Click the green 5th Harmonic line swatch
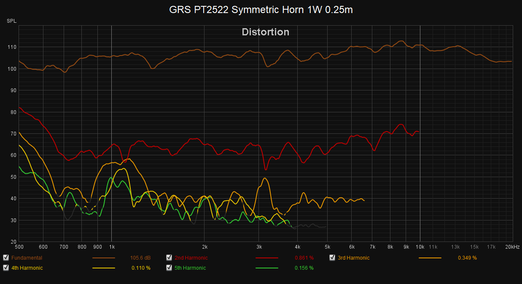522x284 pixels. (267, 268)
